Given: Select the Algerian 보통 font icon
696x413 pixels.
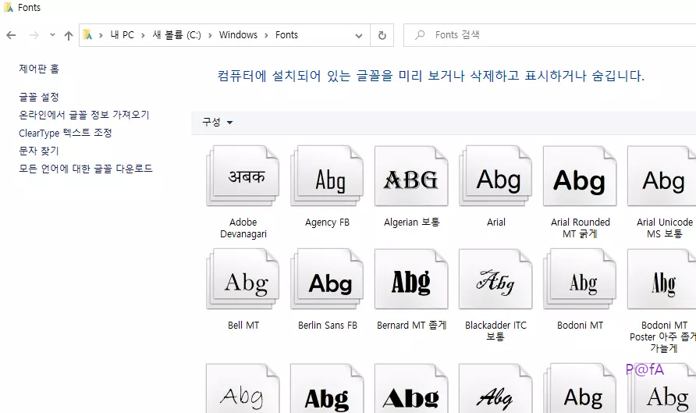Looking at the screenshot, I should (x=411, y=176).
